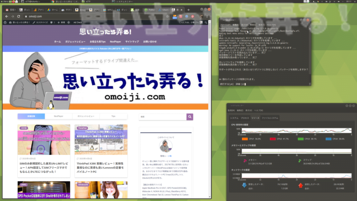Image resolution: width=357 pixels, height=201 pixels.
Task: Open 表示 menu in System Monitor
Action: pos(249,110)
